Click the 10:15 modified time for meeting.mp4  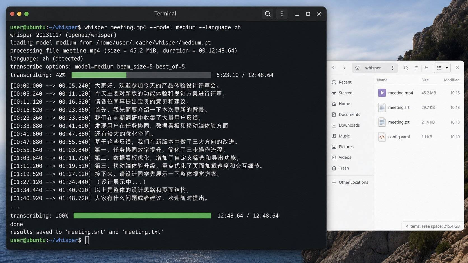pyautogui.click(x=455, y=93)
